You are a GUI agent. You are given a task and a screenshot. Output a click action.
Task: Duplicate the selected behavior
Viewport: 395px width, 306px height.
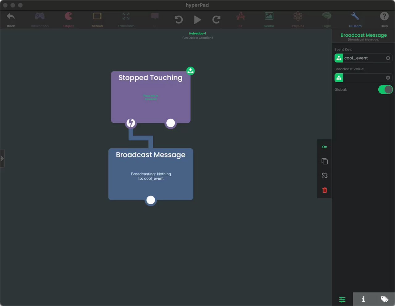325,161
